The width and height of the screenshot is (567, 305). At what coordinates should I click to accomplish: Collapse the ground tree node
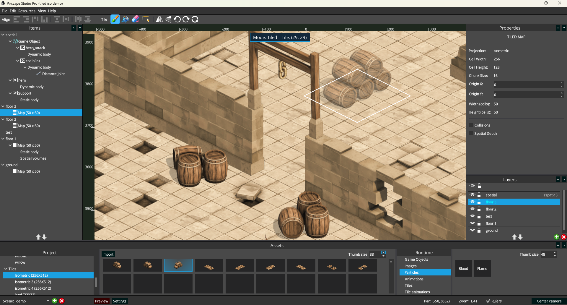click(3, 165)
